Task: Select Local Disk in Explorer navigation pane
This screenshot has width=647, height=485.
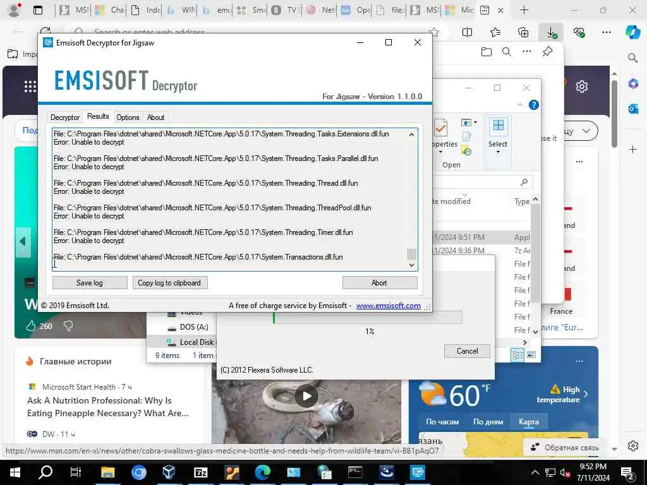Action: (191, 342)
